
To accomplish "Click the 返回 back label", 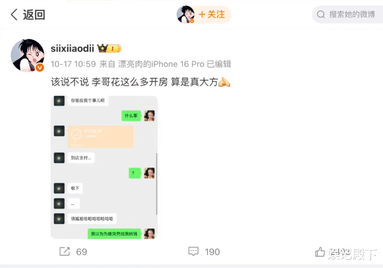I will (x=34, y=15).
